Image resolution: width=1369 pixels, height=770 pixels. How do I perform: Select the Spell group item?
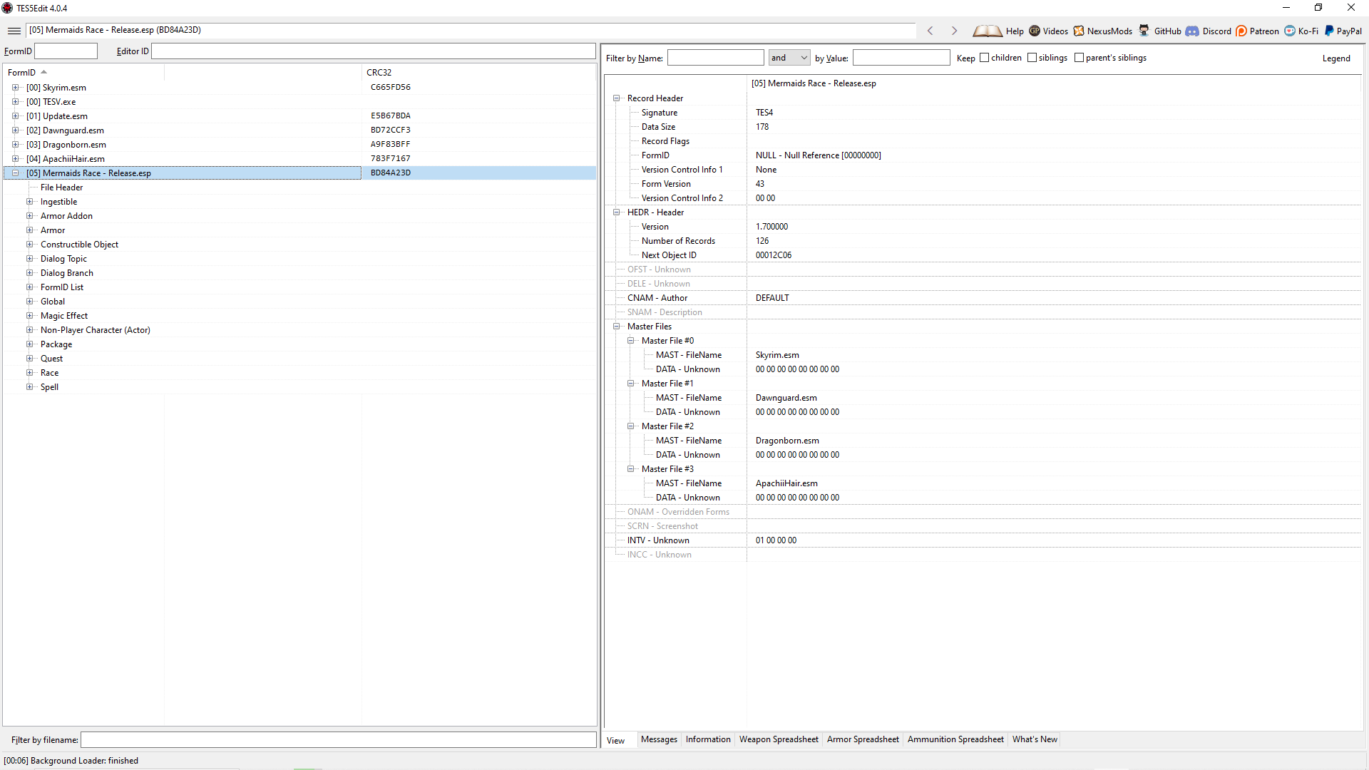pyautogui.click(x=49, y=387)
